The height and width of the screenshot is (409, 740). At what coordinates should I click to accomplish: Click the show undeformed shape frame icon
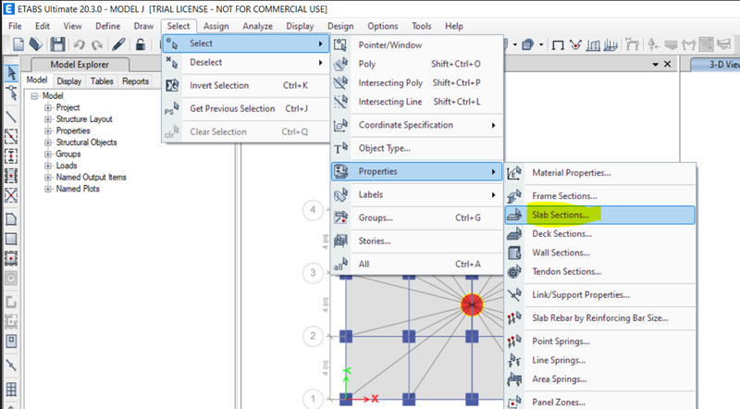[558, 44]
